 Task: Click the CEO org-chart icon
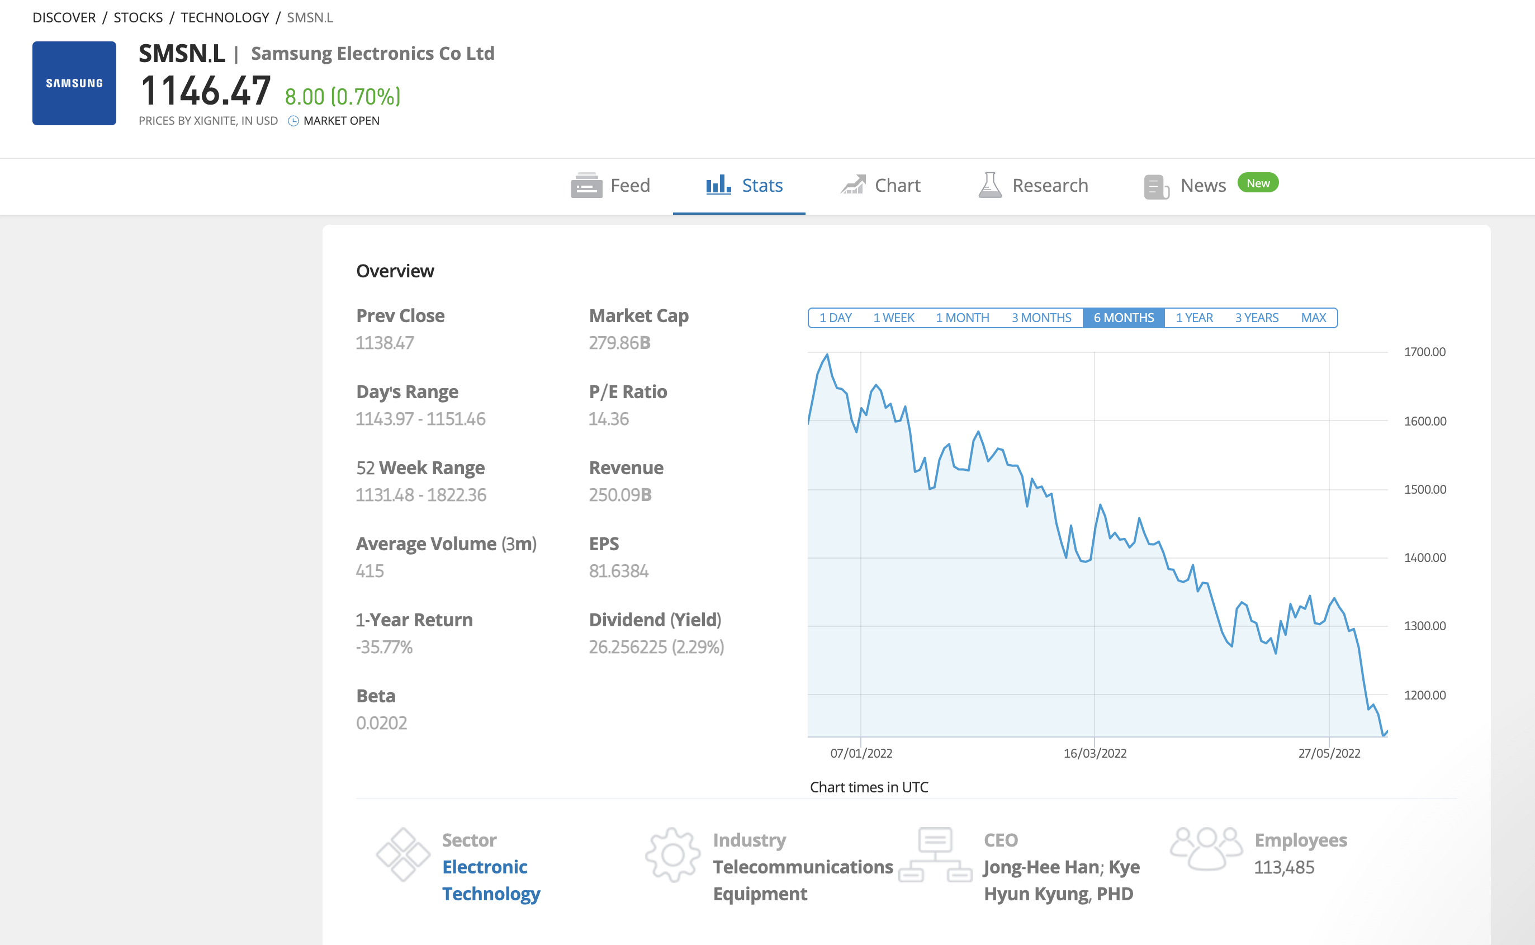pyautogui.click(x=935, y=854)
